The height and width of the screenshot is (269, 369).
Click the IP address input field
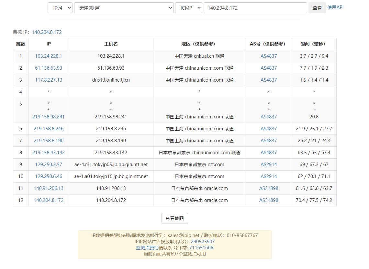pyautogui.click(x=255, y=8)
